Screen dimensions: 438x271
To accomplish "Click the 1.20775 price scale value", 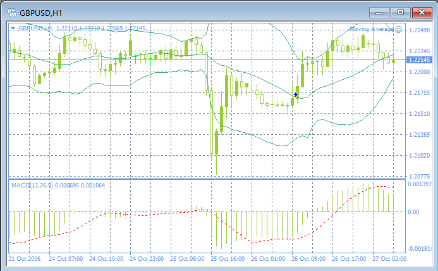I will (x=419, y=177).
